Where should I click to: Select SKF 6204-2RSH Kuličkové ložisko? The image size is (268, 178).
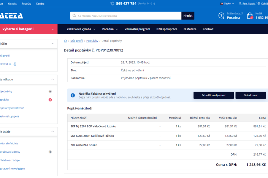click(x=92, y=136)
